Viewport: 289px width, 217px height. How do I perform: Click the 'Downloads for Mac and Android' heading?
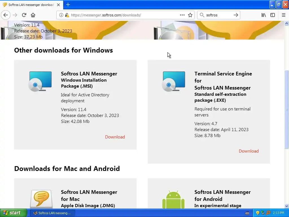[67, 169]
